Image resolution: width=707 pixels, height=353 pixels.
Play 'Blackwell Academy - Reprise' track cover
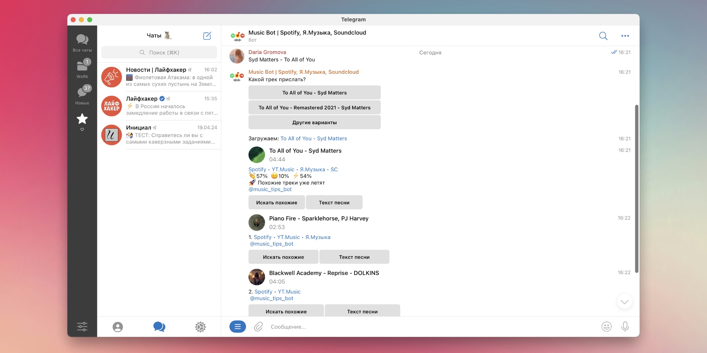[x=257, y=277]
